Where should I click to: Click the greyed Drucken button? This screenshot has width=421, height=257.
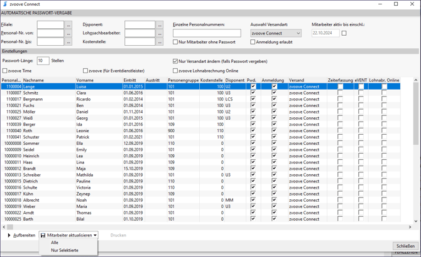point(118,235)
